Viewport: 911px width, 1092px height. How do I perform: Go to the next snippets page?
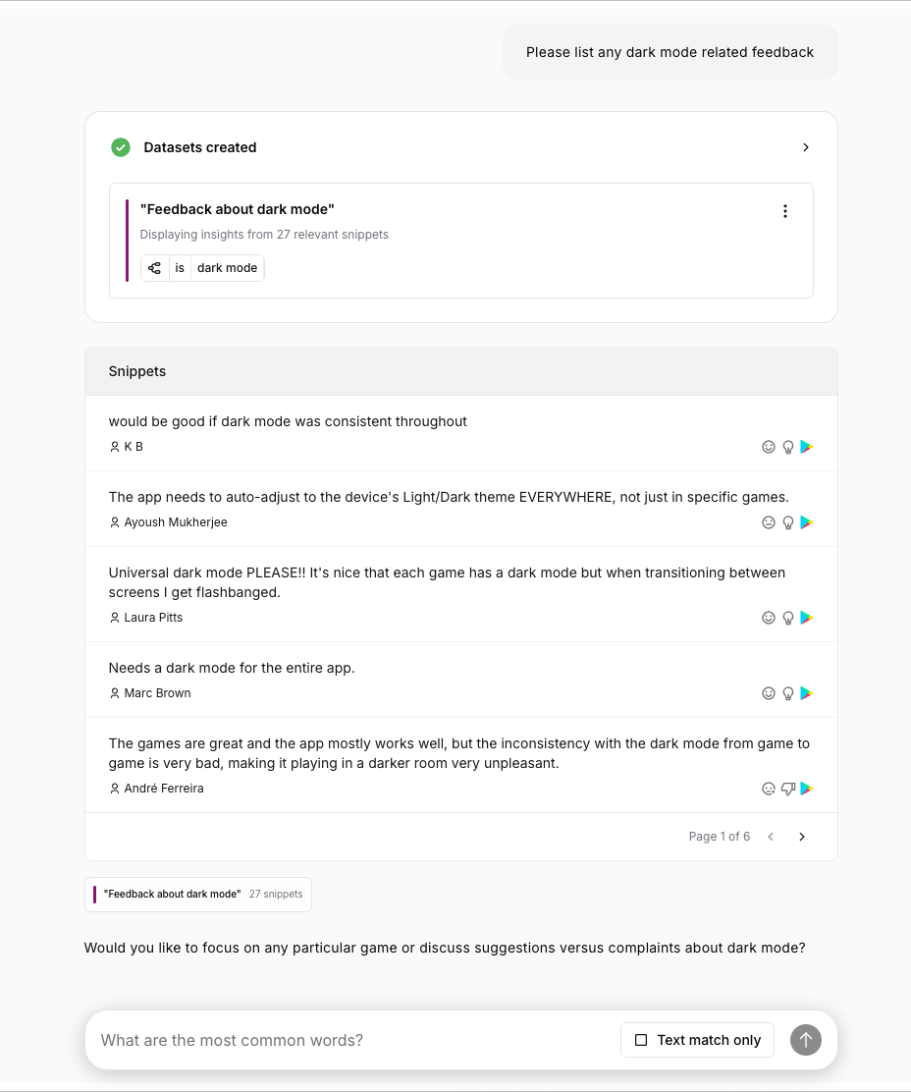coord(801,836)
